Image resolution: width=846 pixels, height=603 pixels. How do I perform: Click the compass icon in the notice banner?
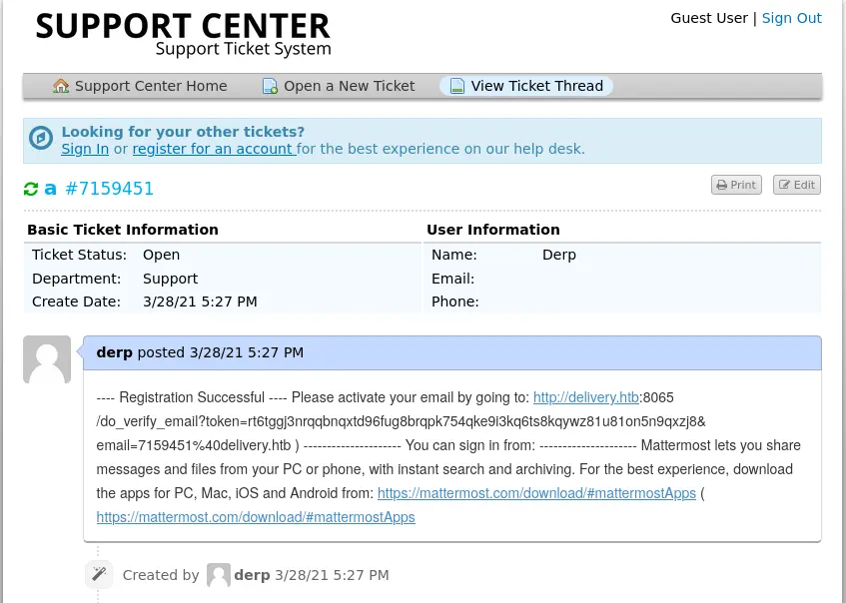coord(41,139)
